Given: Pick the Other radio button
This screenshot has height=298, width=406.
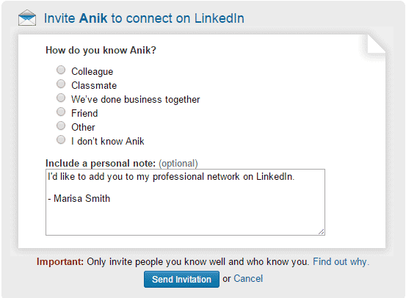Looking at the screenshot, I should pos(61,126).
